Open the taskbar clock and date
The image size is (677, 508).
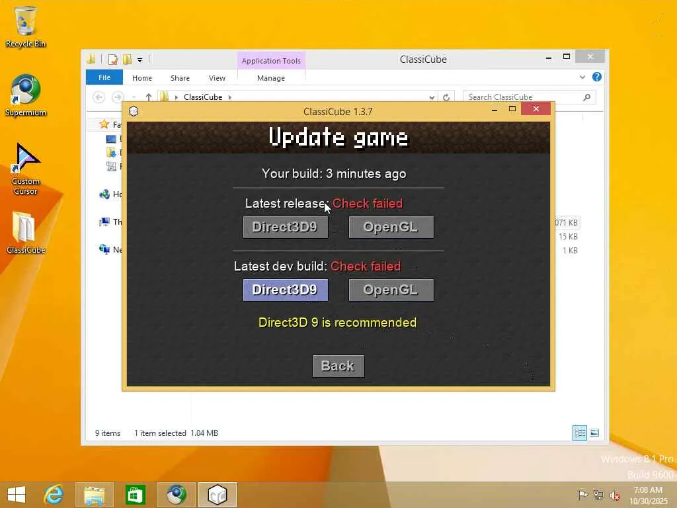pyautogui.click(x=648, y=495)
